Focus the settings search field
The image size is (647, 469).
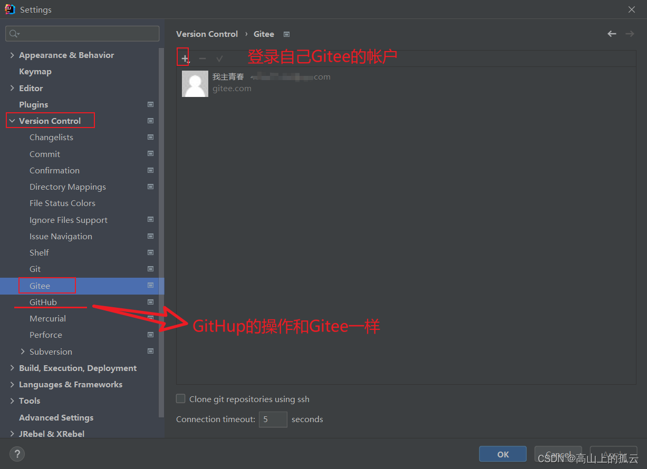[82, 34]
